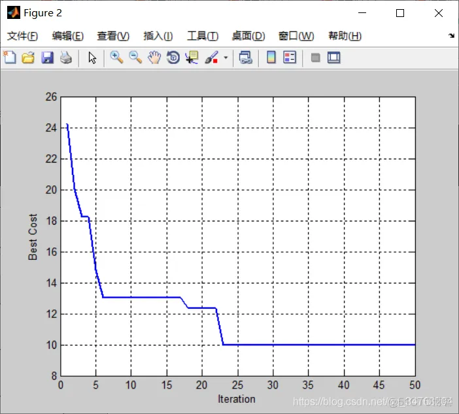Select the Pan hand tool
Screen dimensions: 459x414
point(154,57)
